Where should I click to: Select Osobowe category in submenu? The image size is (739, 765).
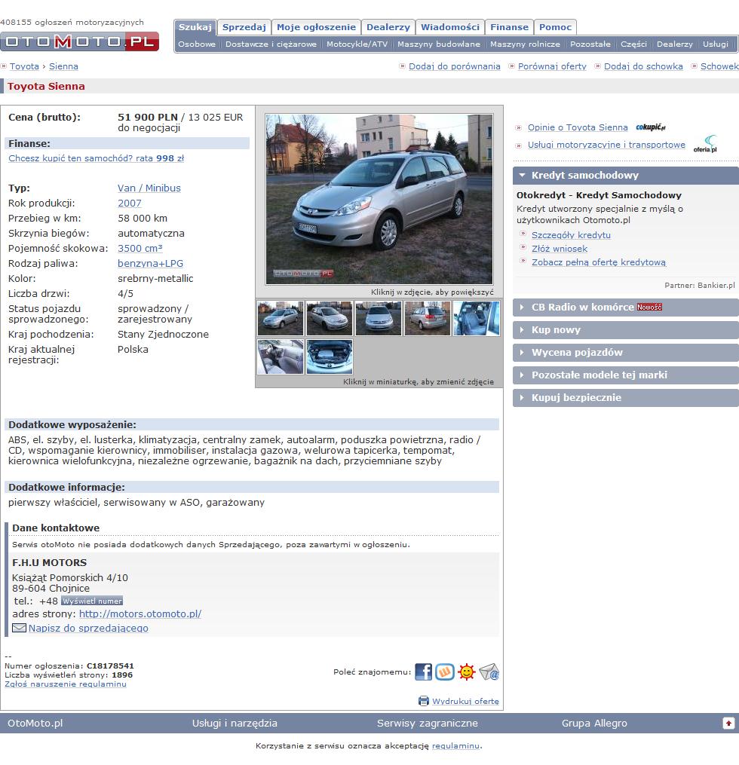pyautogui.click(x=197, y=44)
